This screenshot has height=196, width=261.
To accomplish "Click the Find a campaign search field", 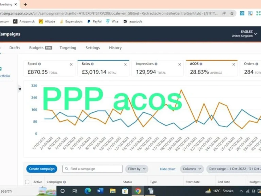I will click(x=93, y=169).
